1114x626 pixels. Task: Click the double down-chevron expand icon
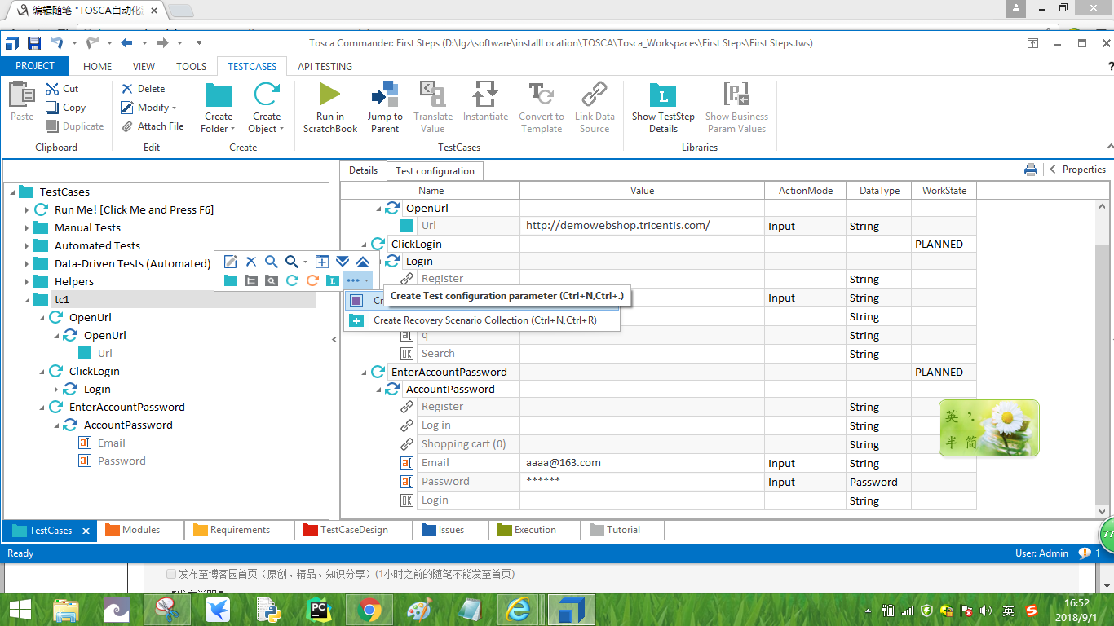click(x=343, y=262)
